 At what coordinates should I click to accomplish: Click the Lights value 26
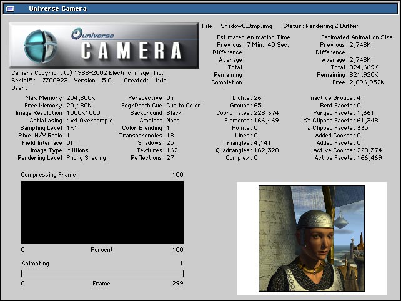click(x=258, y=98)
